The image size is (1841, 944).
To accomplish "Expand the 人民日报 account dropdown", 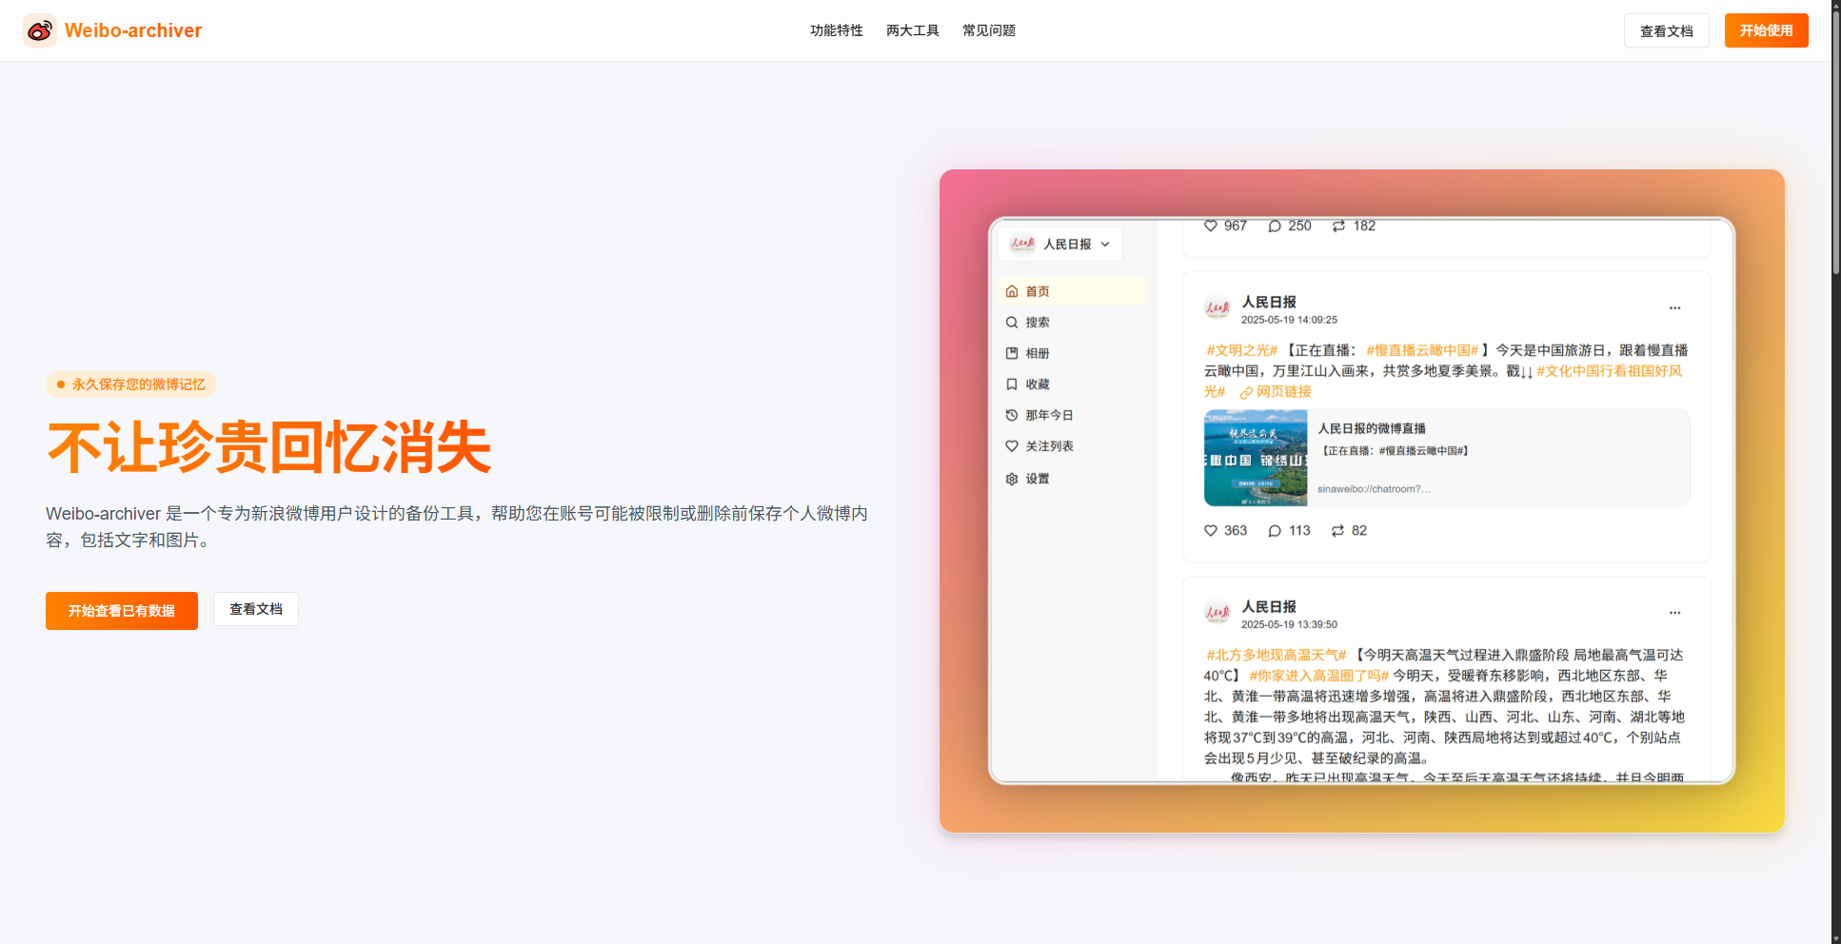I will [x=1105, y=244].
